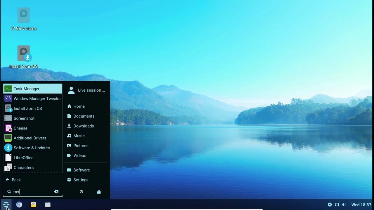Lock the screen with the padlock icon
The width and height of the screenshot is (374, 210).
[x=99, y=192]
